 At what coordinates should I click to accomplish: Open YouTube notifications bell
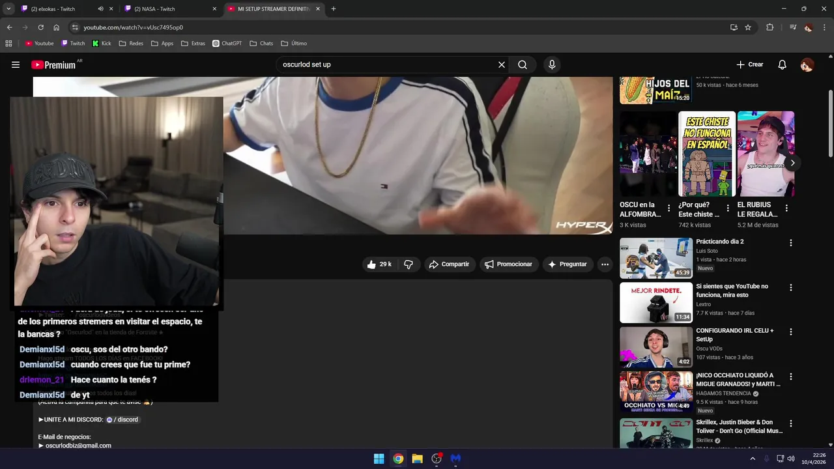click(x=783, y=64)
